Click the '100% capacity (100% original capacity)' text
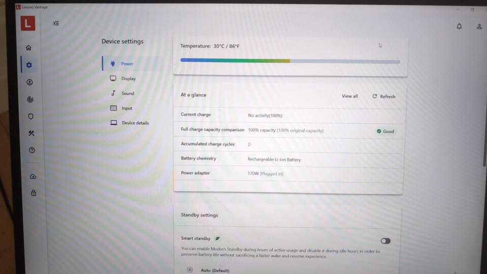487x274 pixels. point(286,130)
